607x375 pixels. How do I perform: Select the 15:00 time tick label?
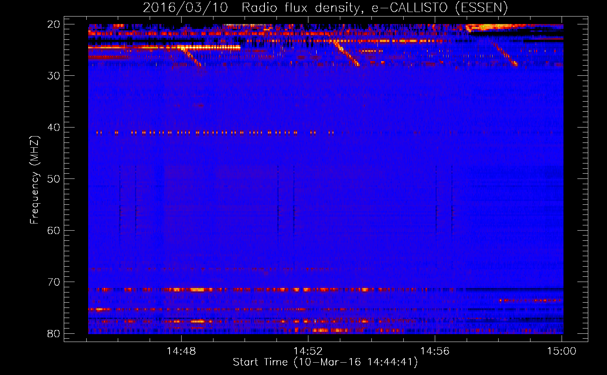click(x=562, y=351)
